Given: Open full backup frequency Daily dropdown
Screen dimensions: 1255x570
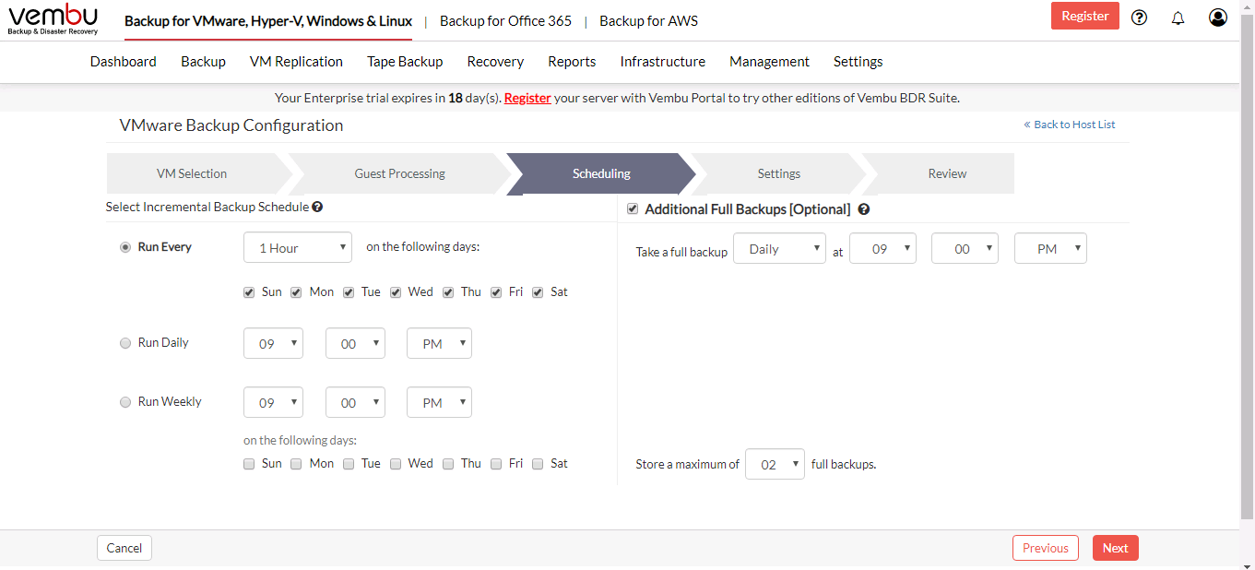Looking at the screenshot, I should tap(779, 248).
